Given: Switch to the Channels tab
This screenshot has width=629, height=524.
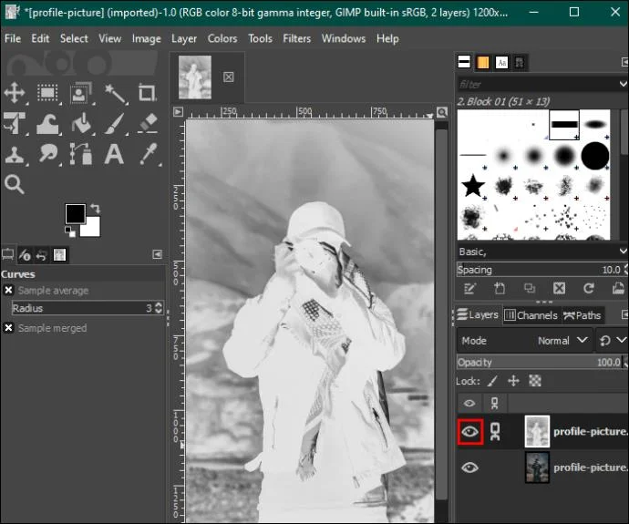Looking at the screenshot, I should tap(531, 315).
